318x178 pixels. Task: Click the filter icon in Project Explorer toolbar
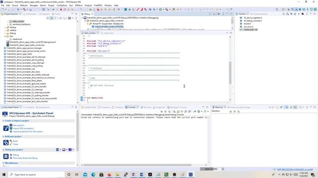click(55, 18)
